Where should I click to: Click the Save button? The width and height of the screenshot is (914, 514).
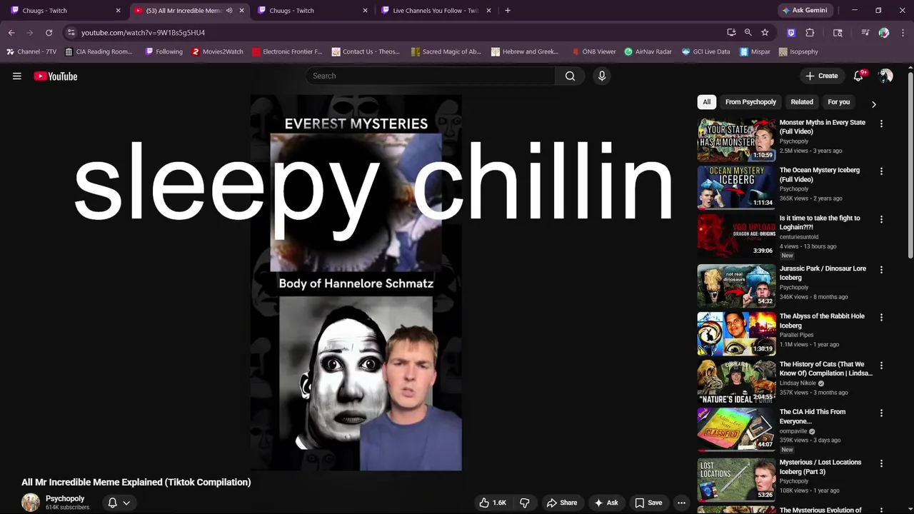click(648, 503)
